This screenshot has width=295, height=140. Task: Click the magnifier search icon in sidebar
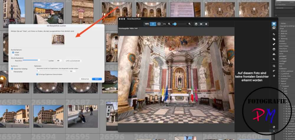pos(274,59)
